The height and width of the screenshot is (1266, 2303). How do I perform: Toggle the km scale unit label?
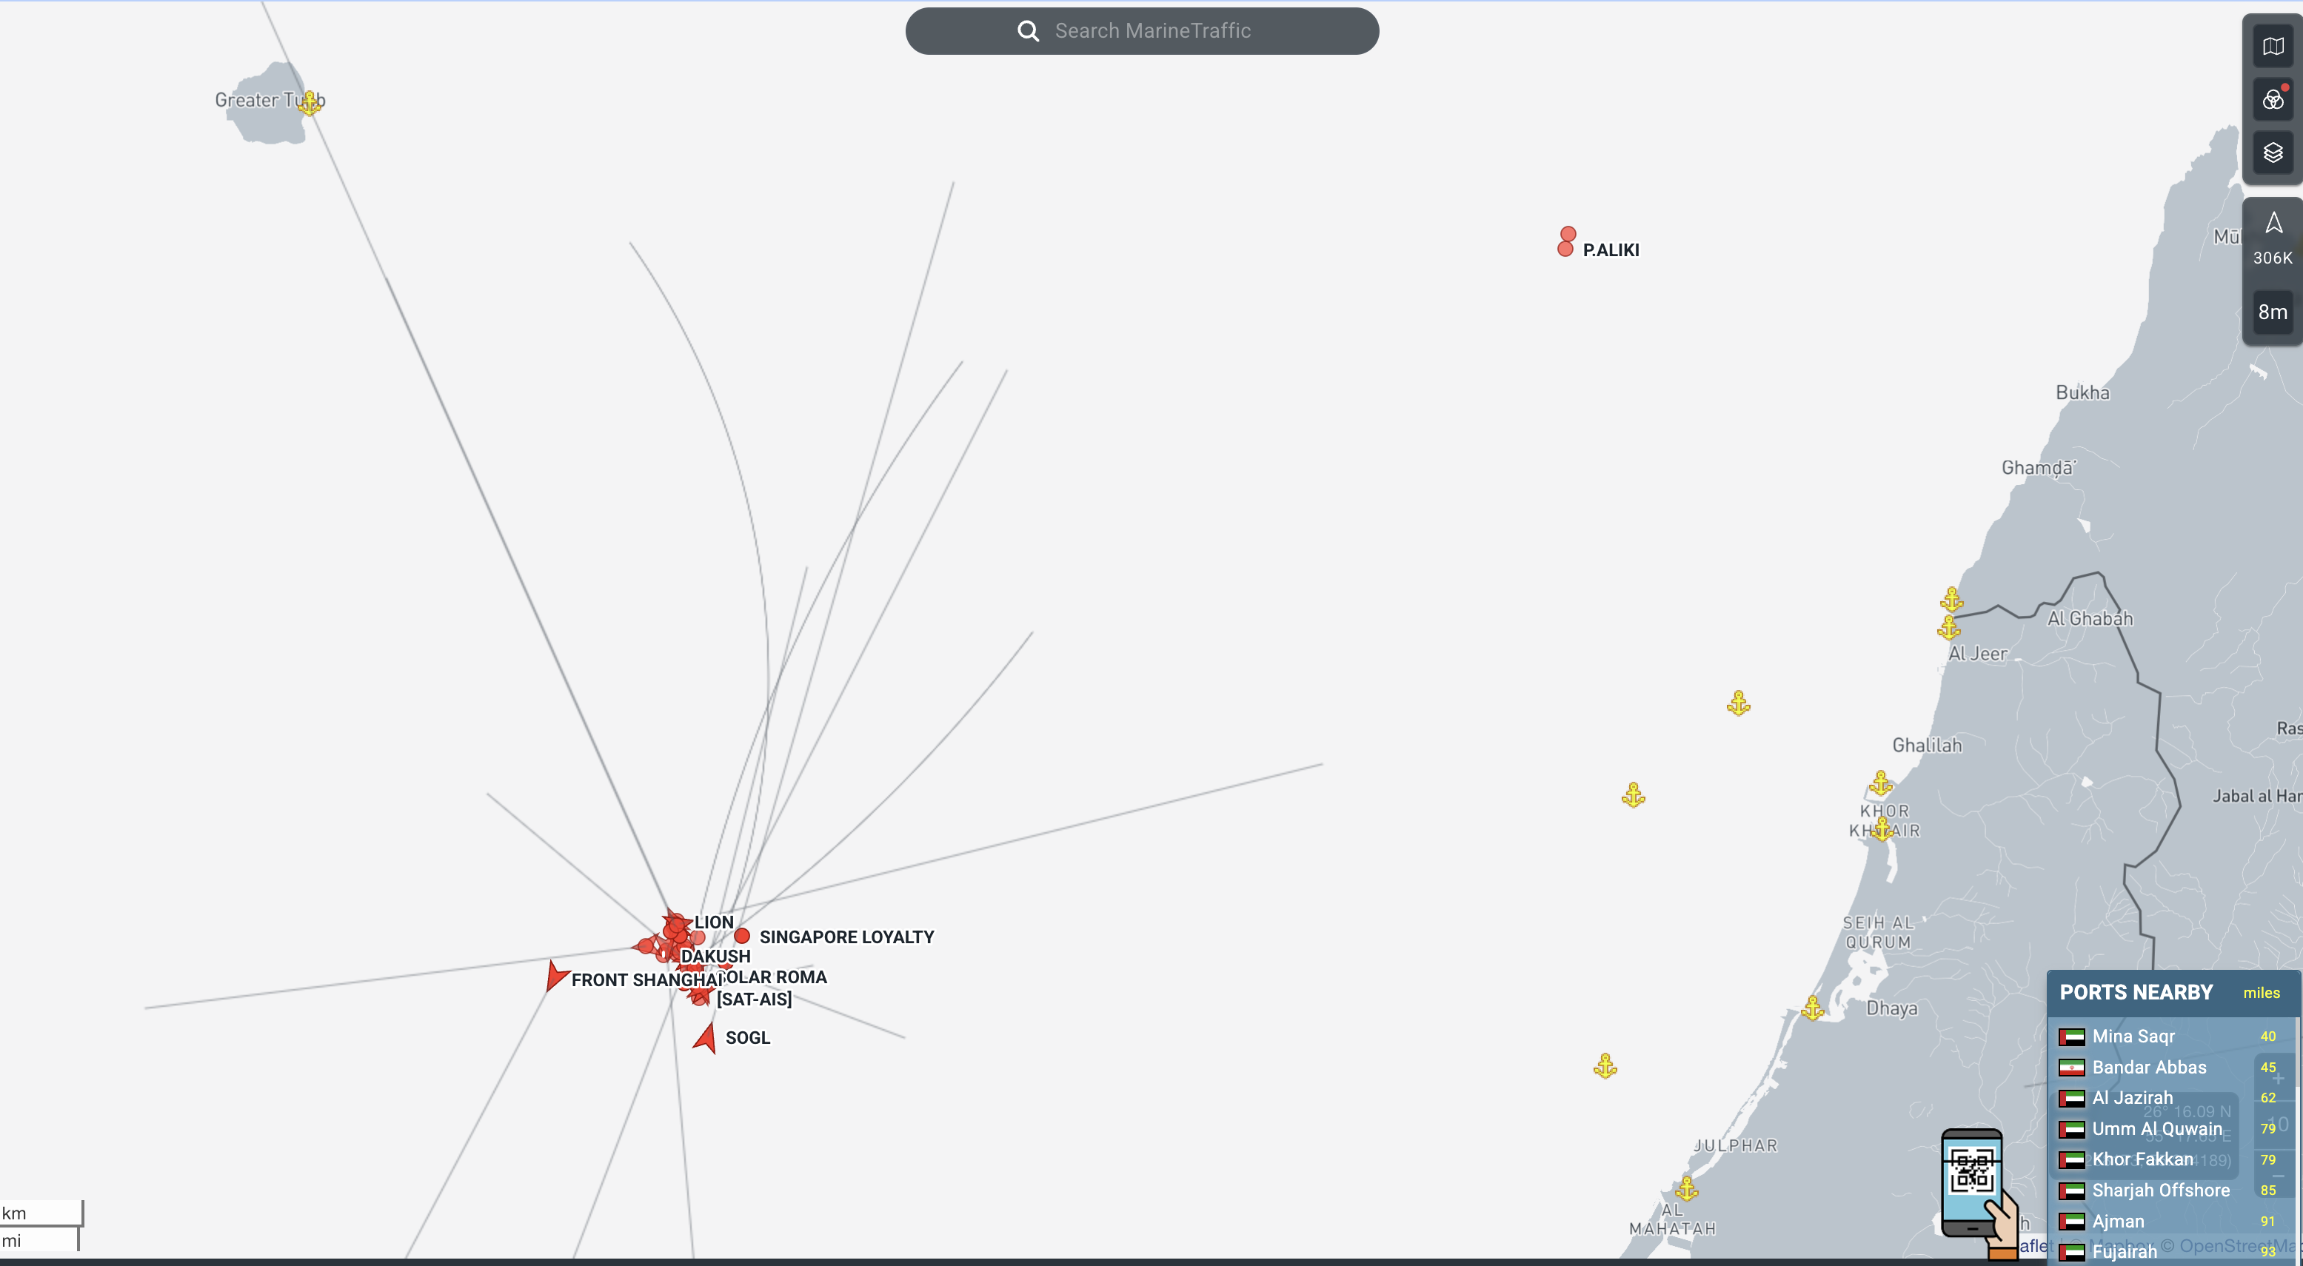point(14,1213)
